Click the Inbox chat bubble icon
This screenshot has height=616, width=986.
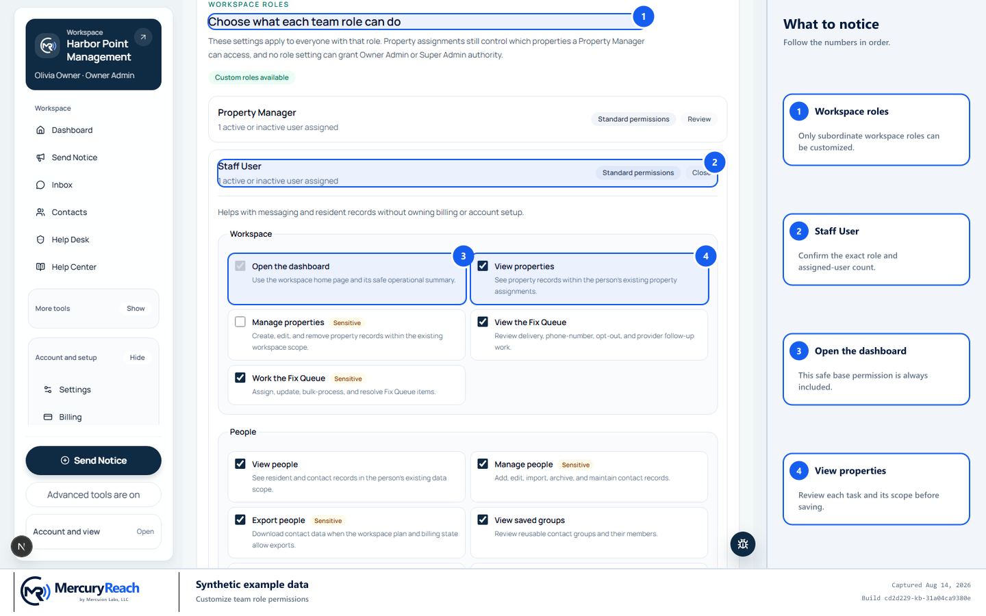40,185
